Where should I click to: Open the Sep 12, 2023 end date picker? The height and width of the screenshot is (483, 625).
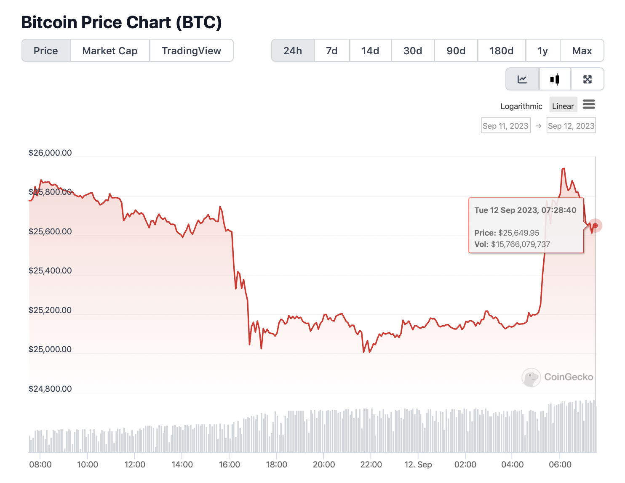pos(571,126)
